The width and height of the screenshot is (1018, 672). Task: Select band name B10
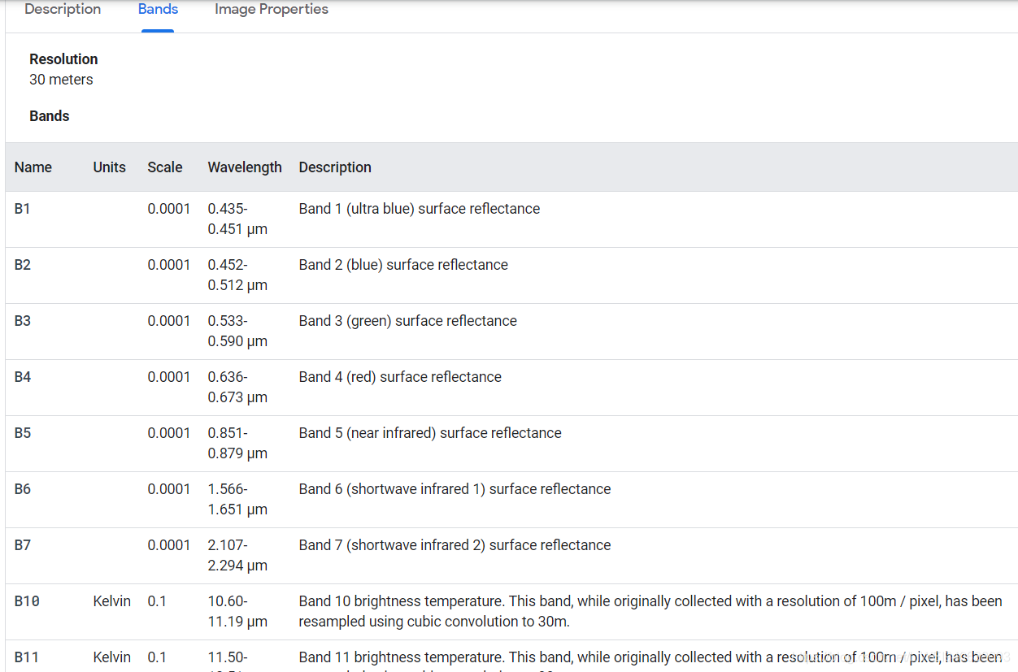click(x=27, y=601)
